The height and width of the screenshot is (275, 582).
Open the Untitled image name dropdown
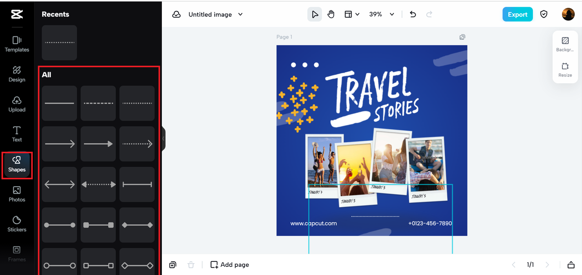pyautogui.click(x=216, y=15)
